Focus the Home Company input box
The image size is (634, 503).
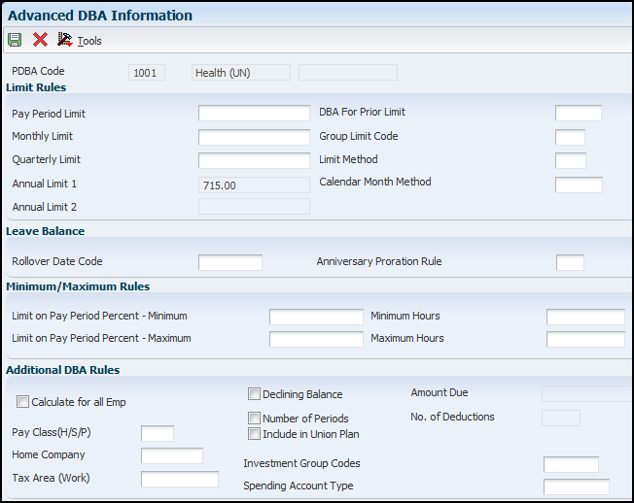tap(172, 455)
